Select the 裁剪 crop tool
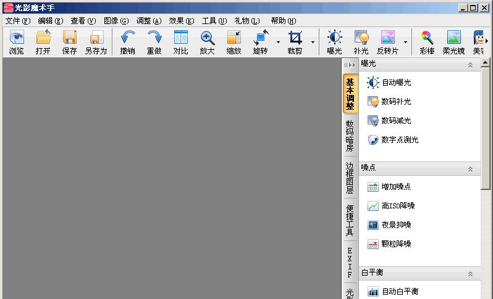 tap(295, 38)
